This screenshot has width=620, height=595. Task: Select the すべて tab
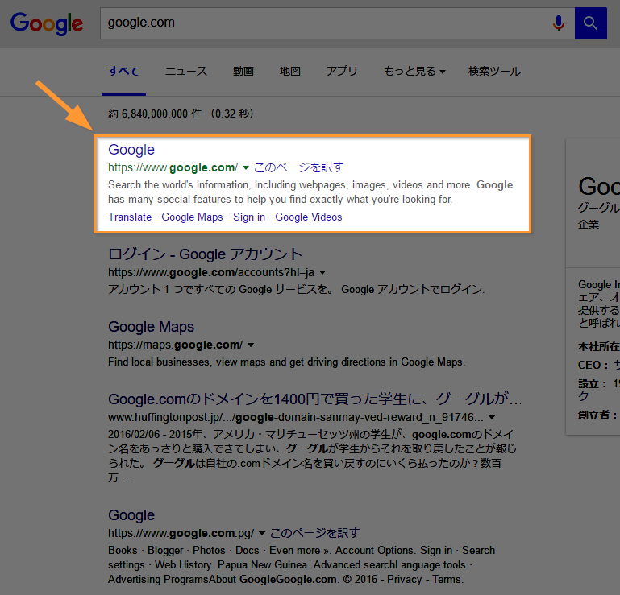[x=124, y=71]
